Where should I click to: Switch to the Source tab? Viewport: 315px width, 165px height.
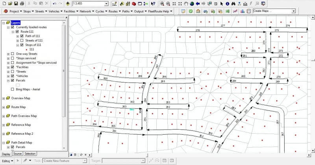[17, 154]
